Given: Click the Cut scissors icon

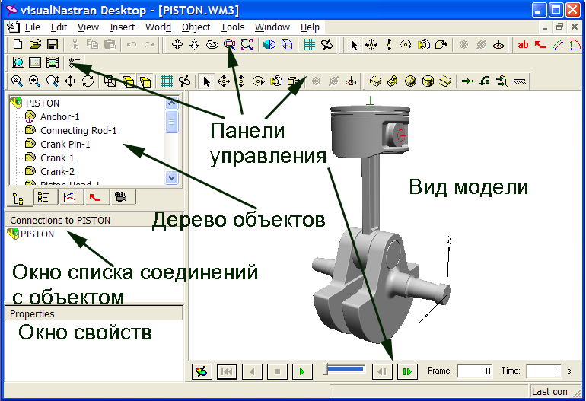Looking at the screenshot, I should click(x=75, y=44).
